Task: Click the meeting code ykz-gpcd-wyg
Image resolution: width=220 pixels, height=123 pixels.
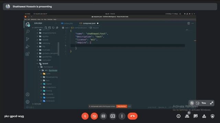Action: coord(14,116)
